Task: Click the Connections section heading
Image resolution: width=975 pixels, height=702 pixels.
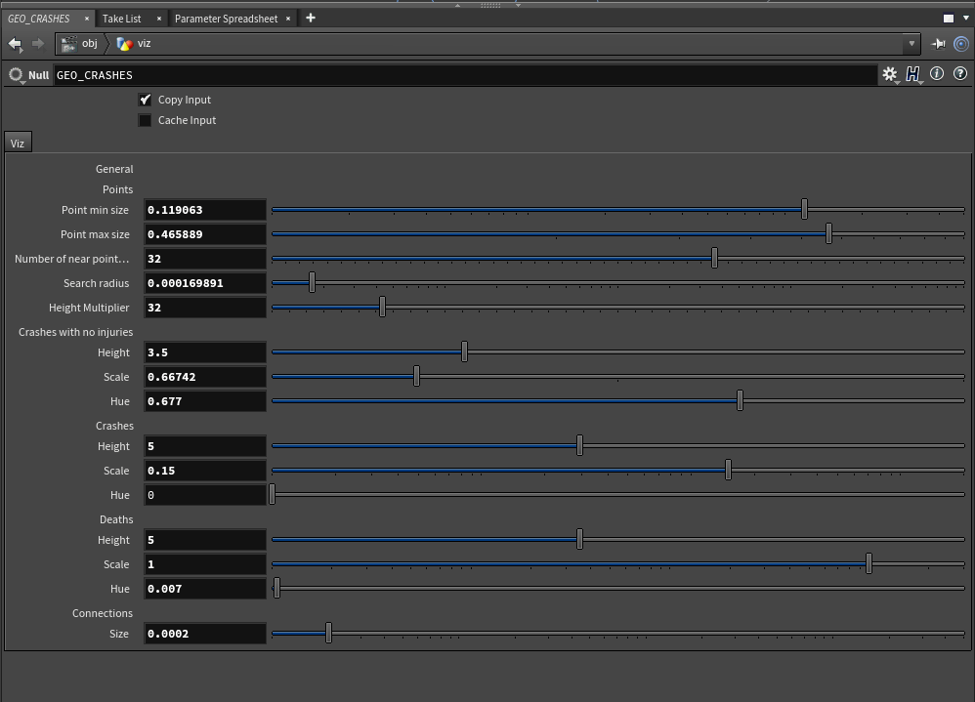Action: pyautogui.click(x=103, y=613)
